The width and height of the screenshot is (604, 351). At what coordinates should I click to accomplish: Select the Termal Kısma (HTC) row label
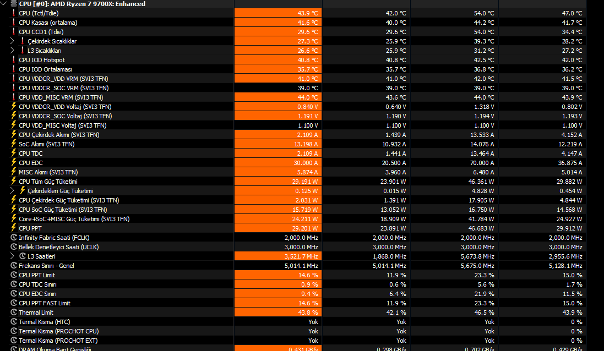pyautogui.click(x=45, y=322)
